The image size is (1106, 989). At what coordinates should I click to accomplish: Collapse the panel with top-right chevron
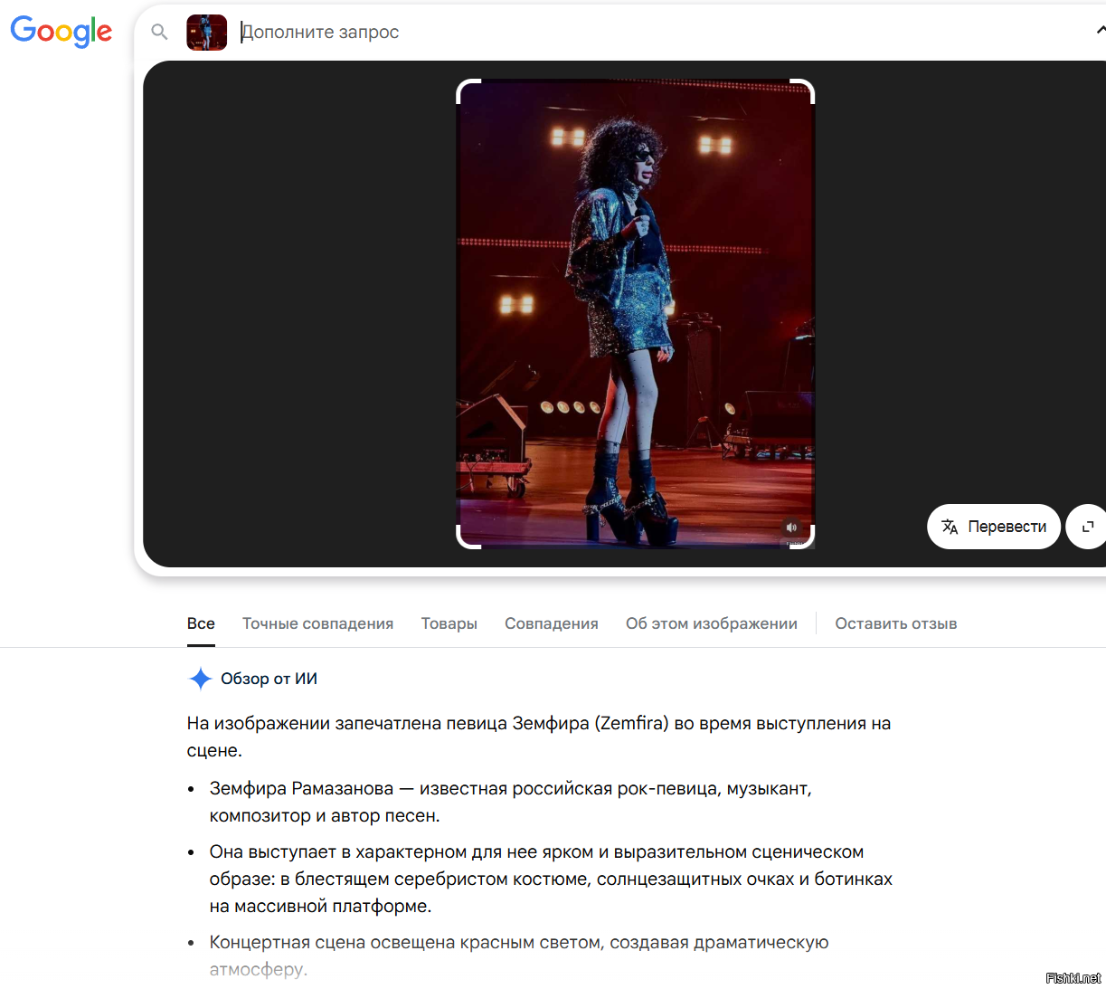1100,30
